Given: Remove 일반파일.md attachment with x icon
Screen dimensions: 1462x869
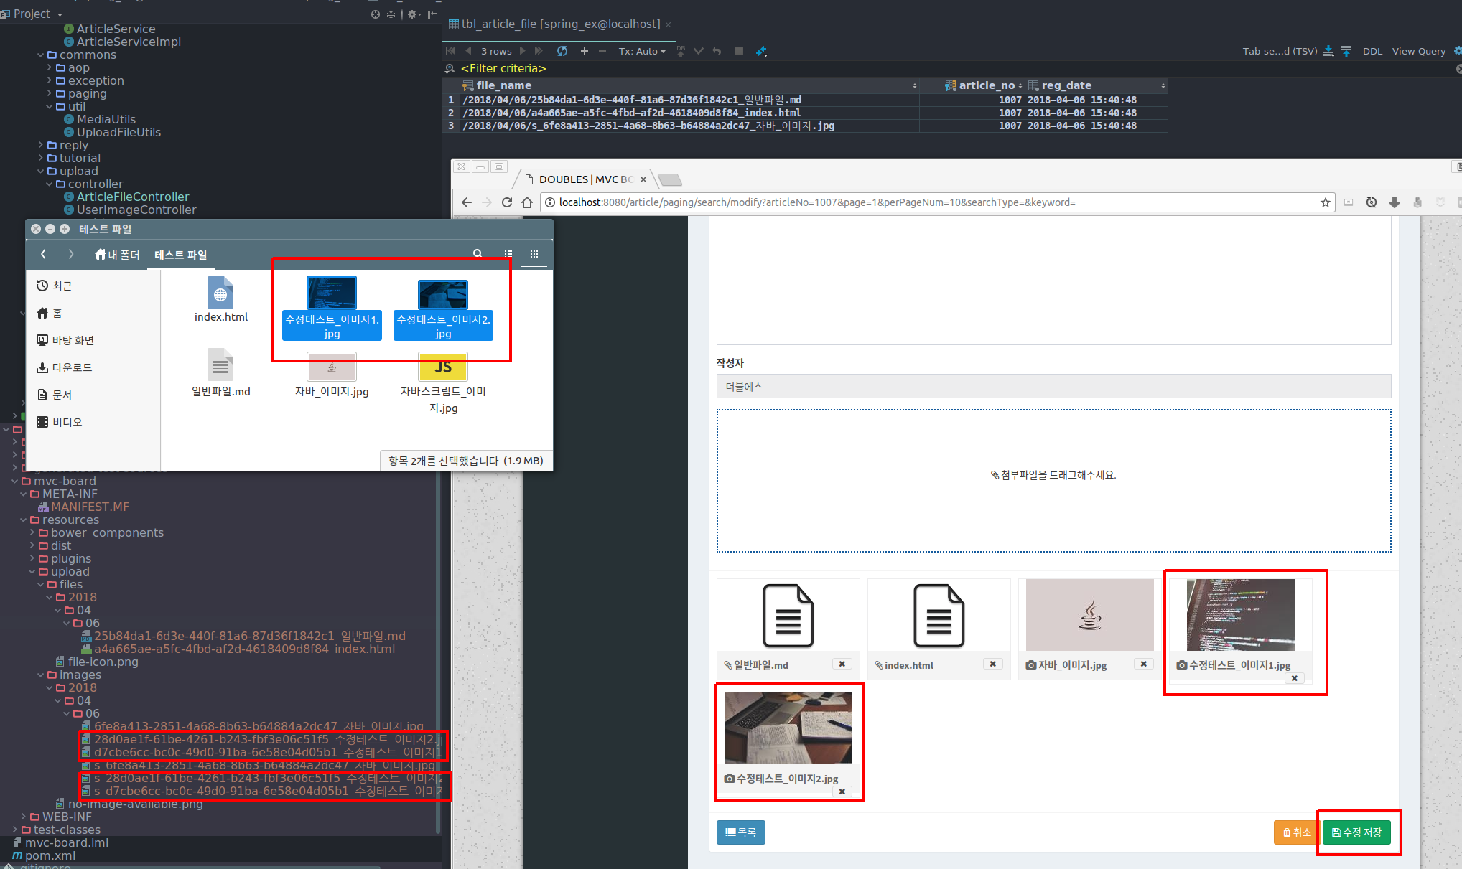Looking at the screenshot, I should pyautogui.click(x=842, y=664).
